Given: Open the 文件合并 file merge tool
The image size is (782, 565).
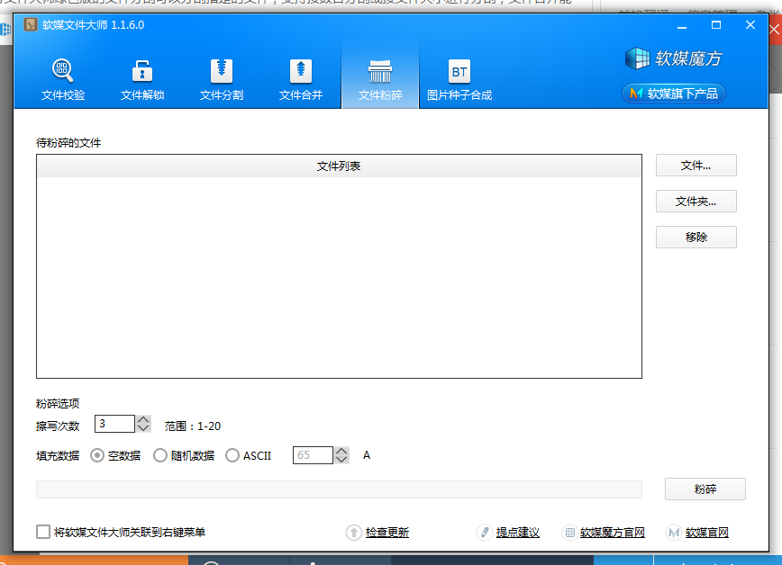Looking at the screenshot, I should click(301, 79).
